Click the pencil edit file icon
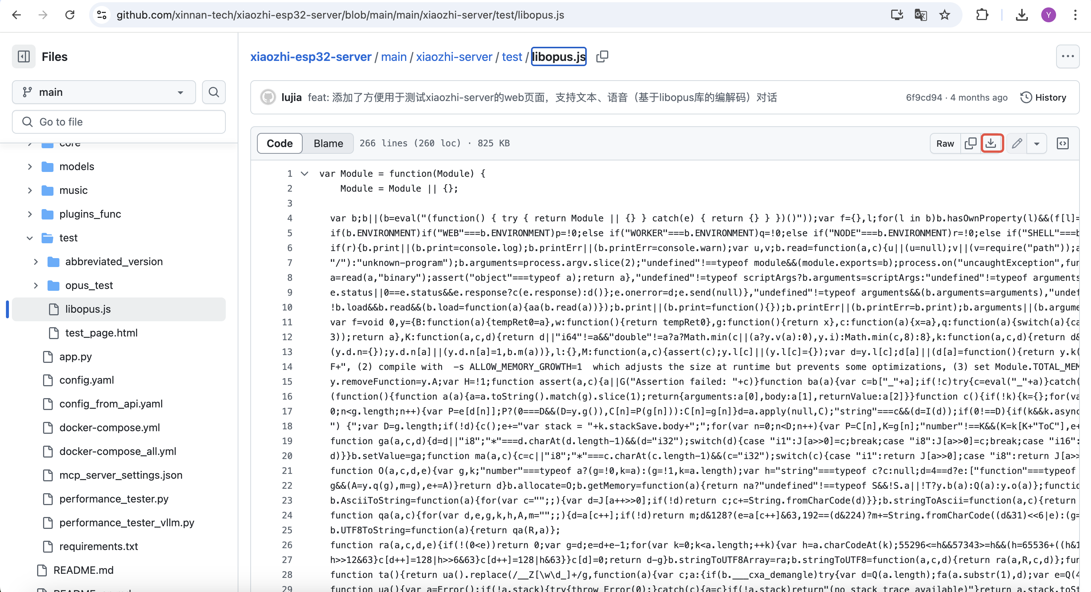 (x=1017, y=143)
